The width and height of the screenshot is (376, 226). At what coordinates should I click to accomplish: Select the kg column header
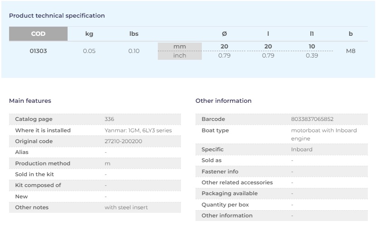[89, 34]
